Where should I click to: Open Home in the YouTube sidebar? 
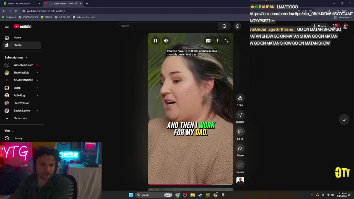(22, 38)
